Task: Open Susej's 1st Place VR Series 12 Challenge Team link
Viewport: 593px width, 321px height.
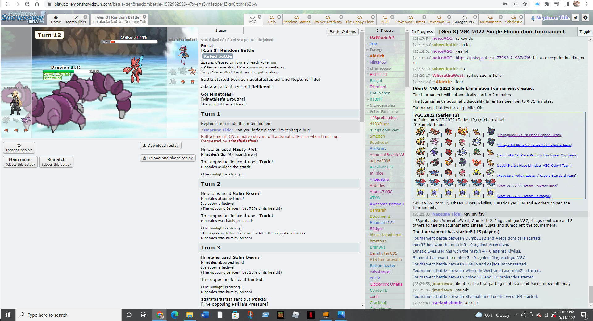Action: [x=534, y=145]
